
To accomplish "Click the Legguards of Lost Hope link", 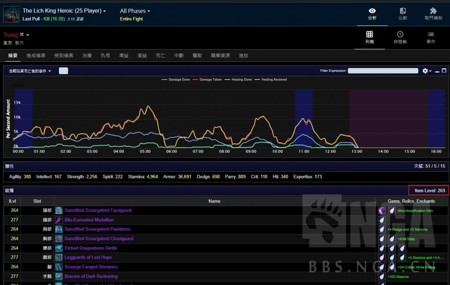I will [x=88, y=257].
